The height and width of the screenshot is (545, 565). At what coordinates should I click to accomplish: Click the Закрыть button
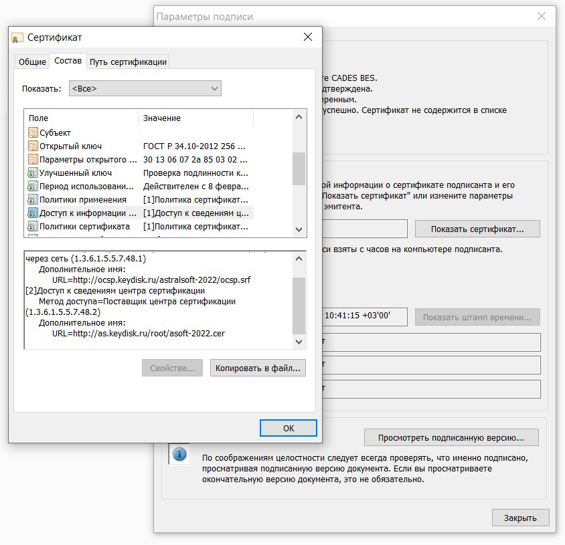coord(520,518)
